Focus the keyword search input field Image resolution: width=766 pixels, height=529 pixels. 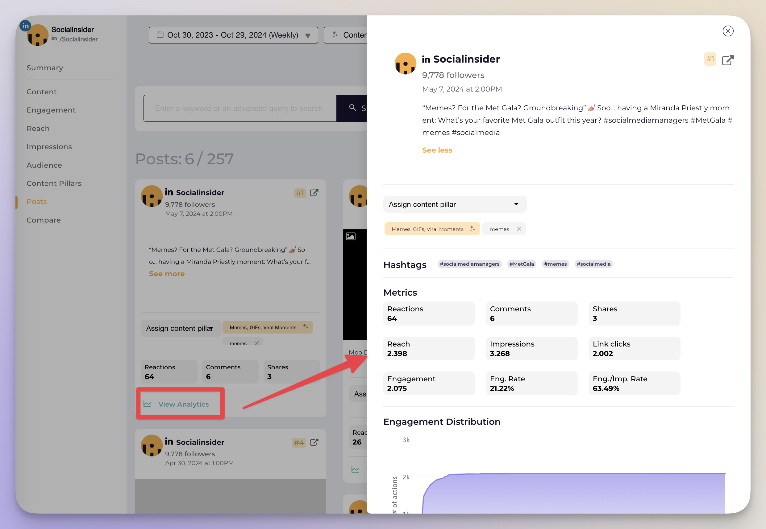point(240,109)
